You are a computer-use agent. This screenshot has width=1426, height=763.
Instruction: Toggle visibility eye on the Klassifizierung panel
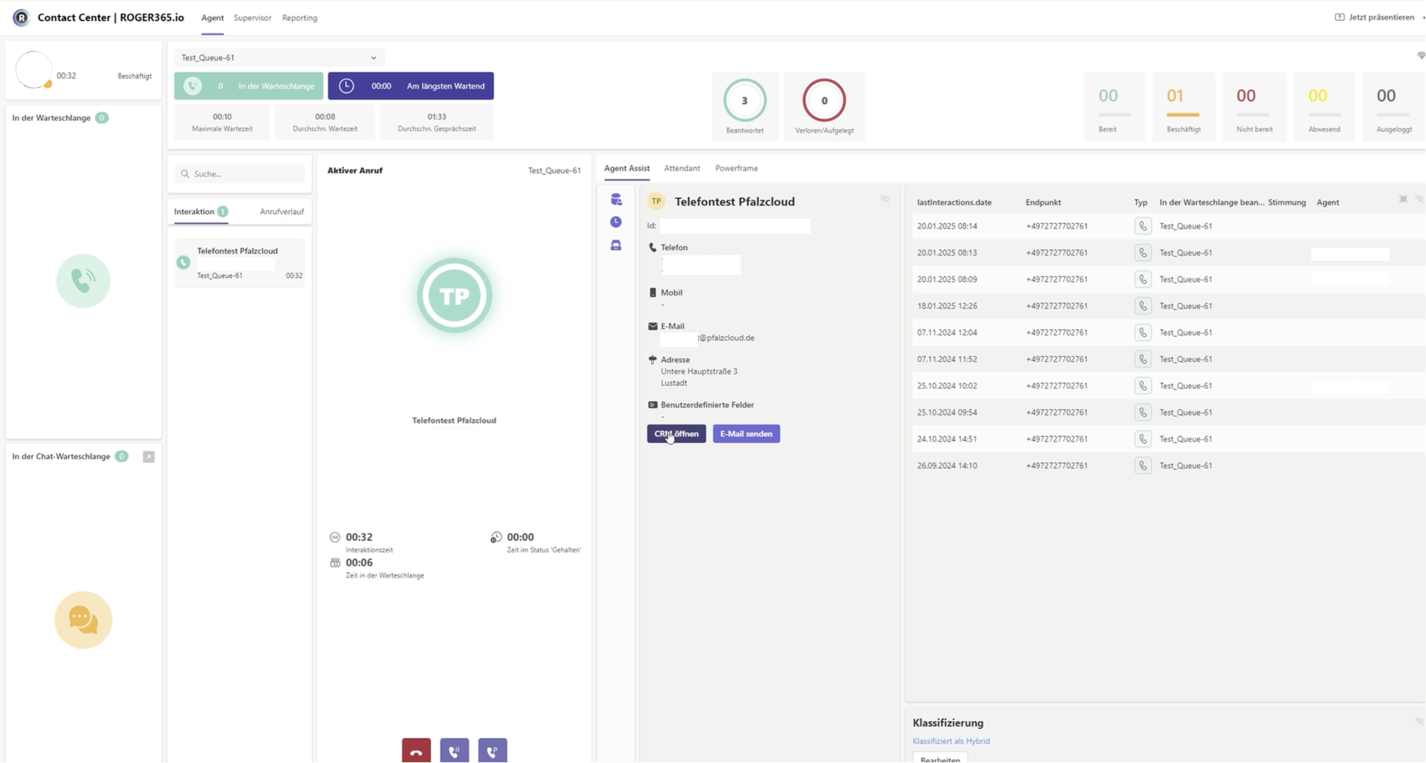pos(1419,721)
